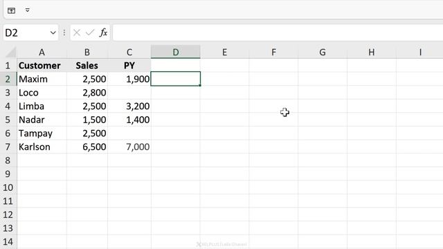
Task: Select row 11 header
Action: click(8, 201)
